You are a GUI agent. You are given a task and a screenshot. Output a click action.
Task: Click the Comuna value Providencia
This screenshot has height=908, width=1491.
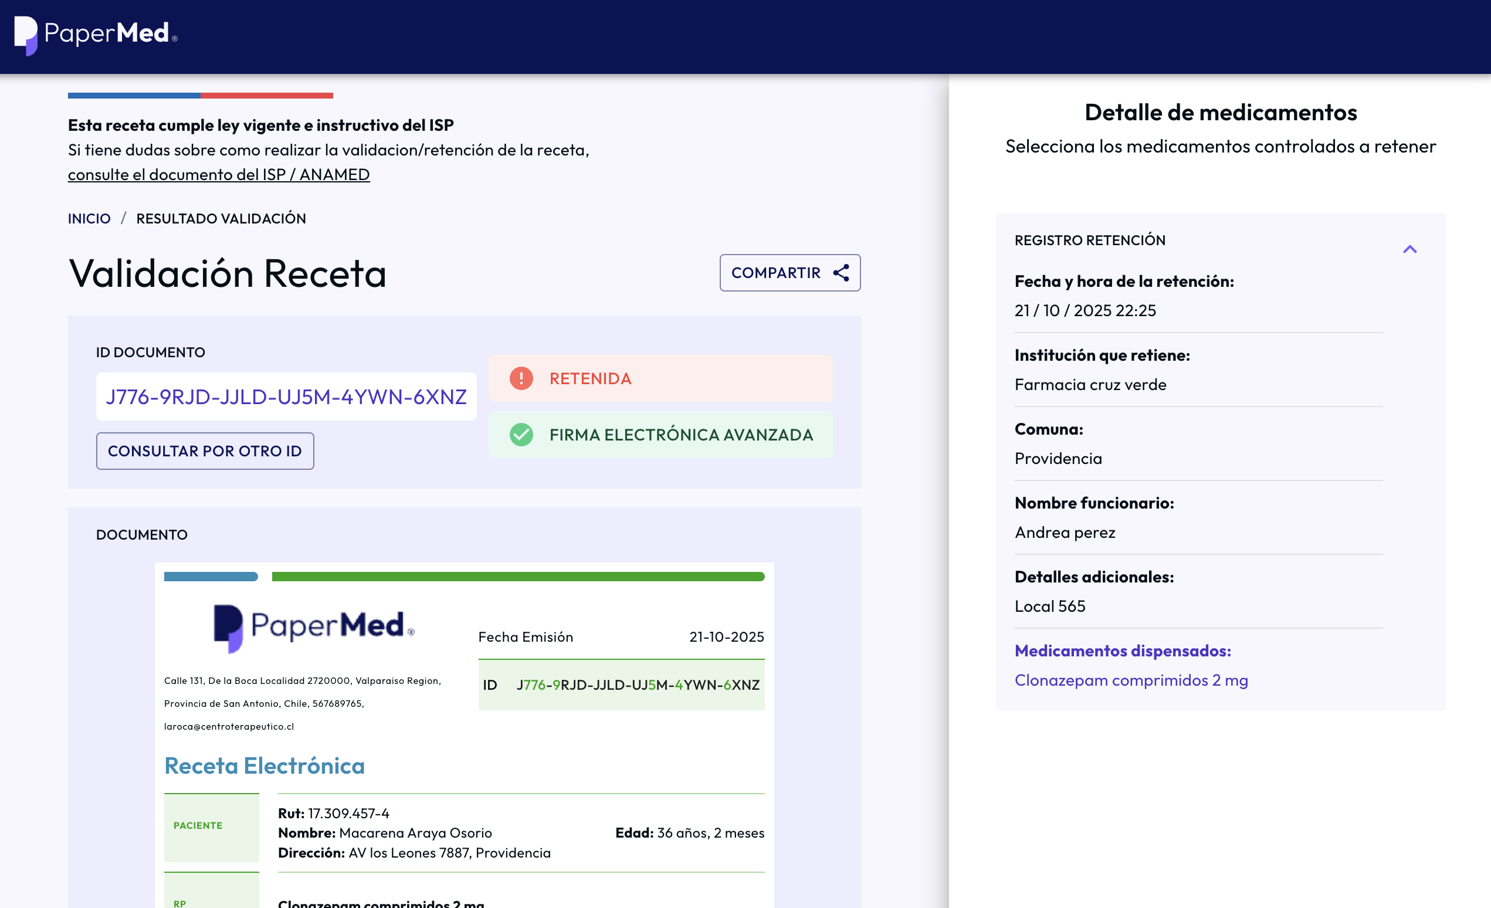1058,459
